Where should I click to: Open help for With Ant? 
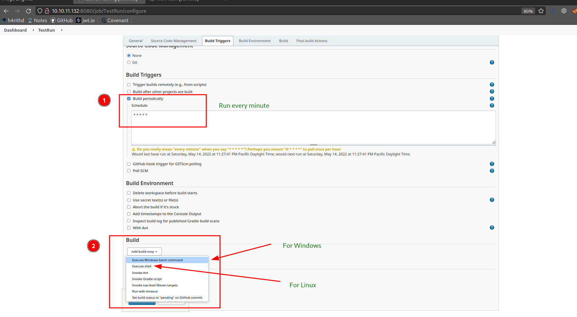point(492,228)
